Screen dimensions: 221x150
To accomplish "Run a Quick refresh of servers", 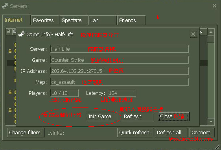I will click(135, 133).
